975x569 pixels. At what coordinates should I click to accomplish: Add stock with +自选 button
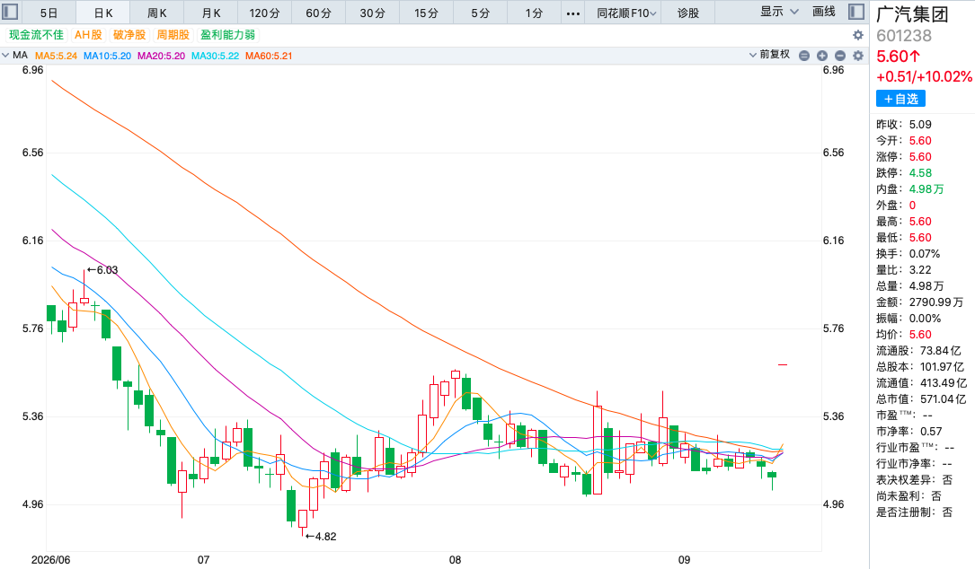pos(900,99)
